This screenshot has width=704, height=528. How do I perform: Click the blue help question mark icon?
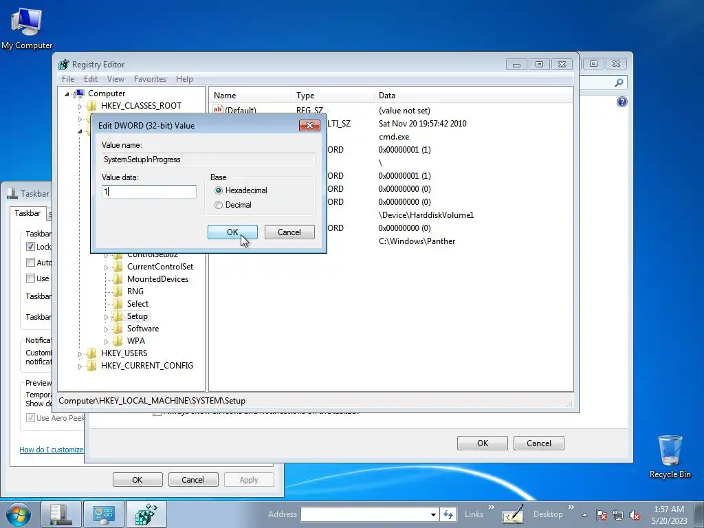(621, 102)
